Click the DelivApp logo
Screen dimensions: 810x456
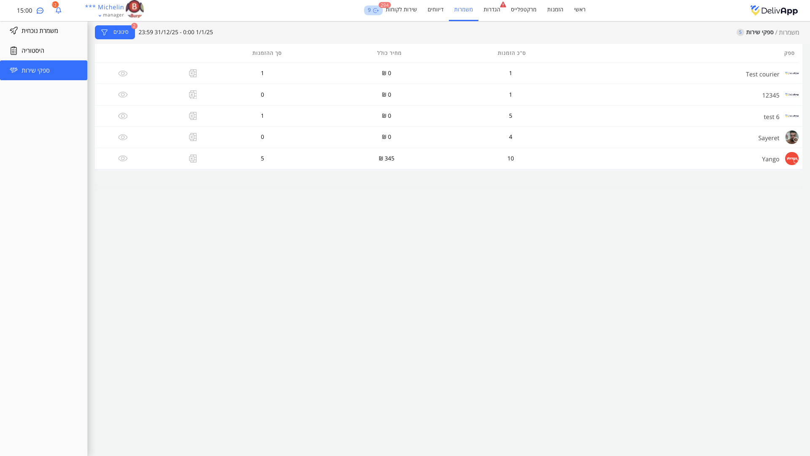point(774,11)
